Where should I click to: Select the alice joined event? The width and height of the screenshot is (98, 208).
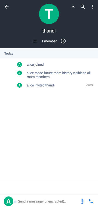(x=35, y=65)
